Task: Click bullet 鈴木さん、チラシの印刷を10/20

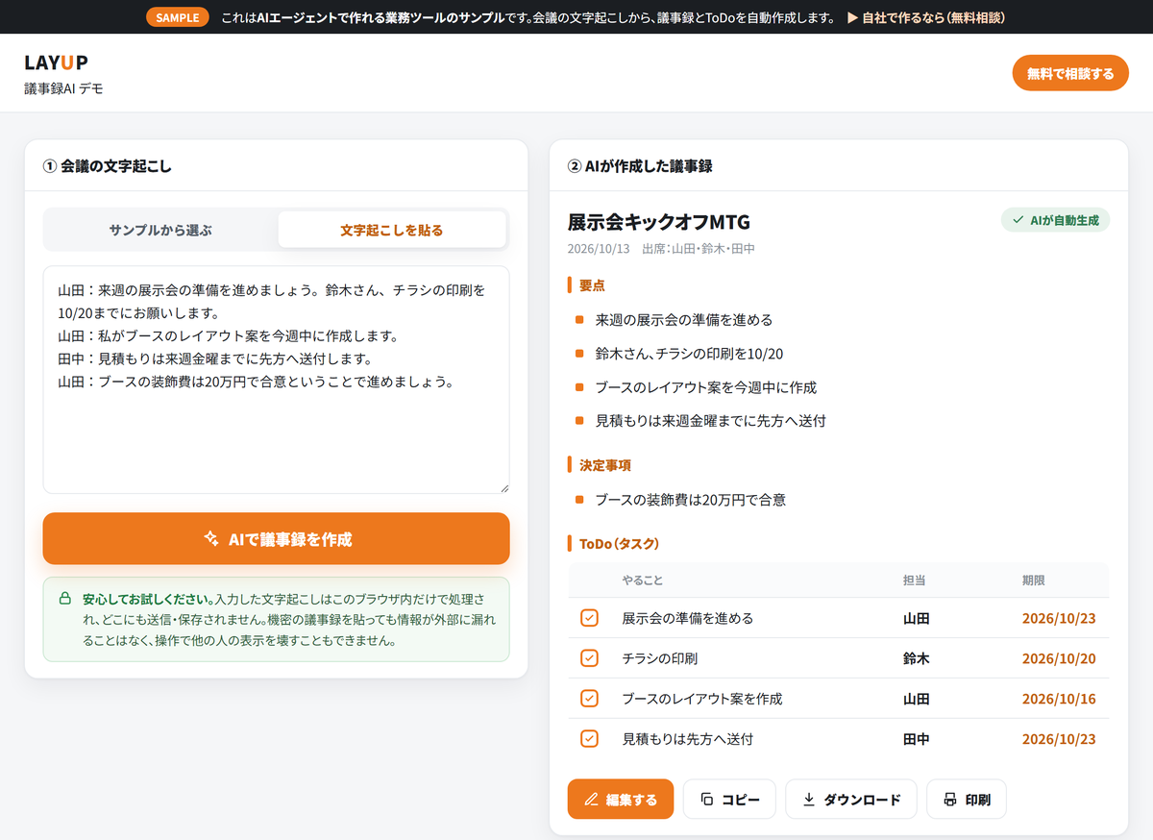Action: (689, 354)
